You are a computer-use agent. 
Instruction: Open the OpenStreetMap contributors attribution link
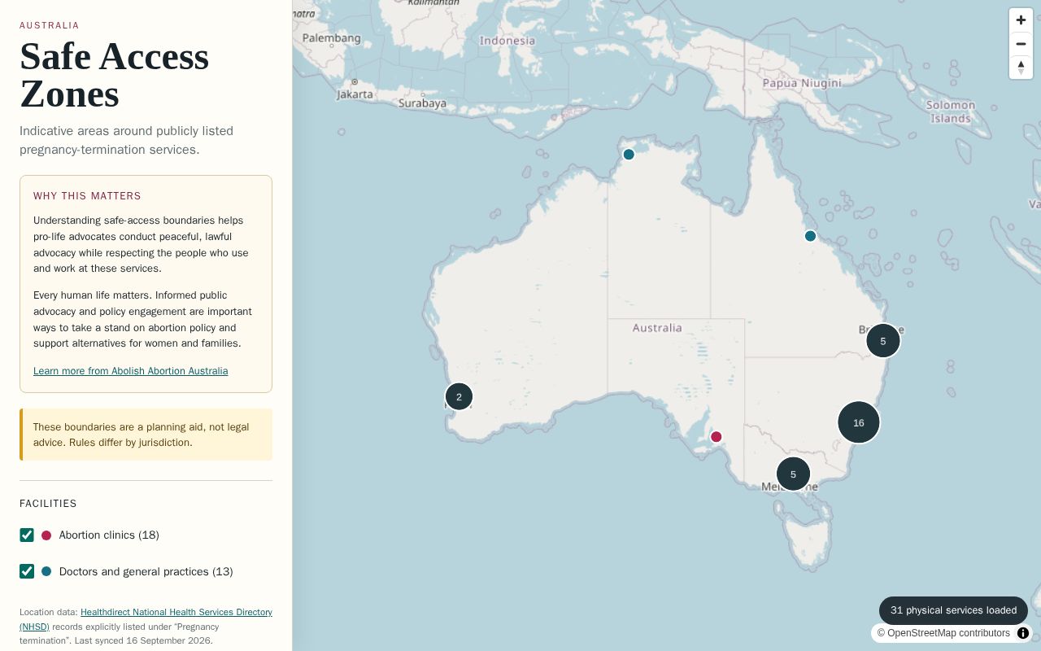pos(943,633)
